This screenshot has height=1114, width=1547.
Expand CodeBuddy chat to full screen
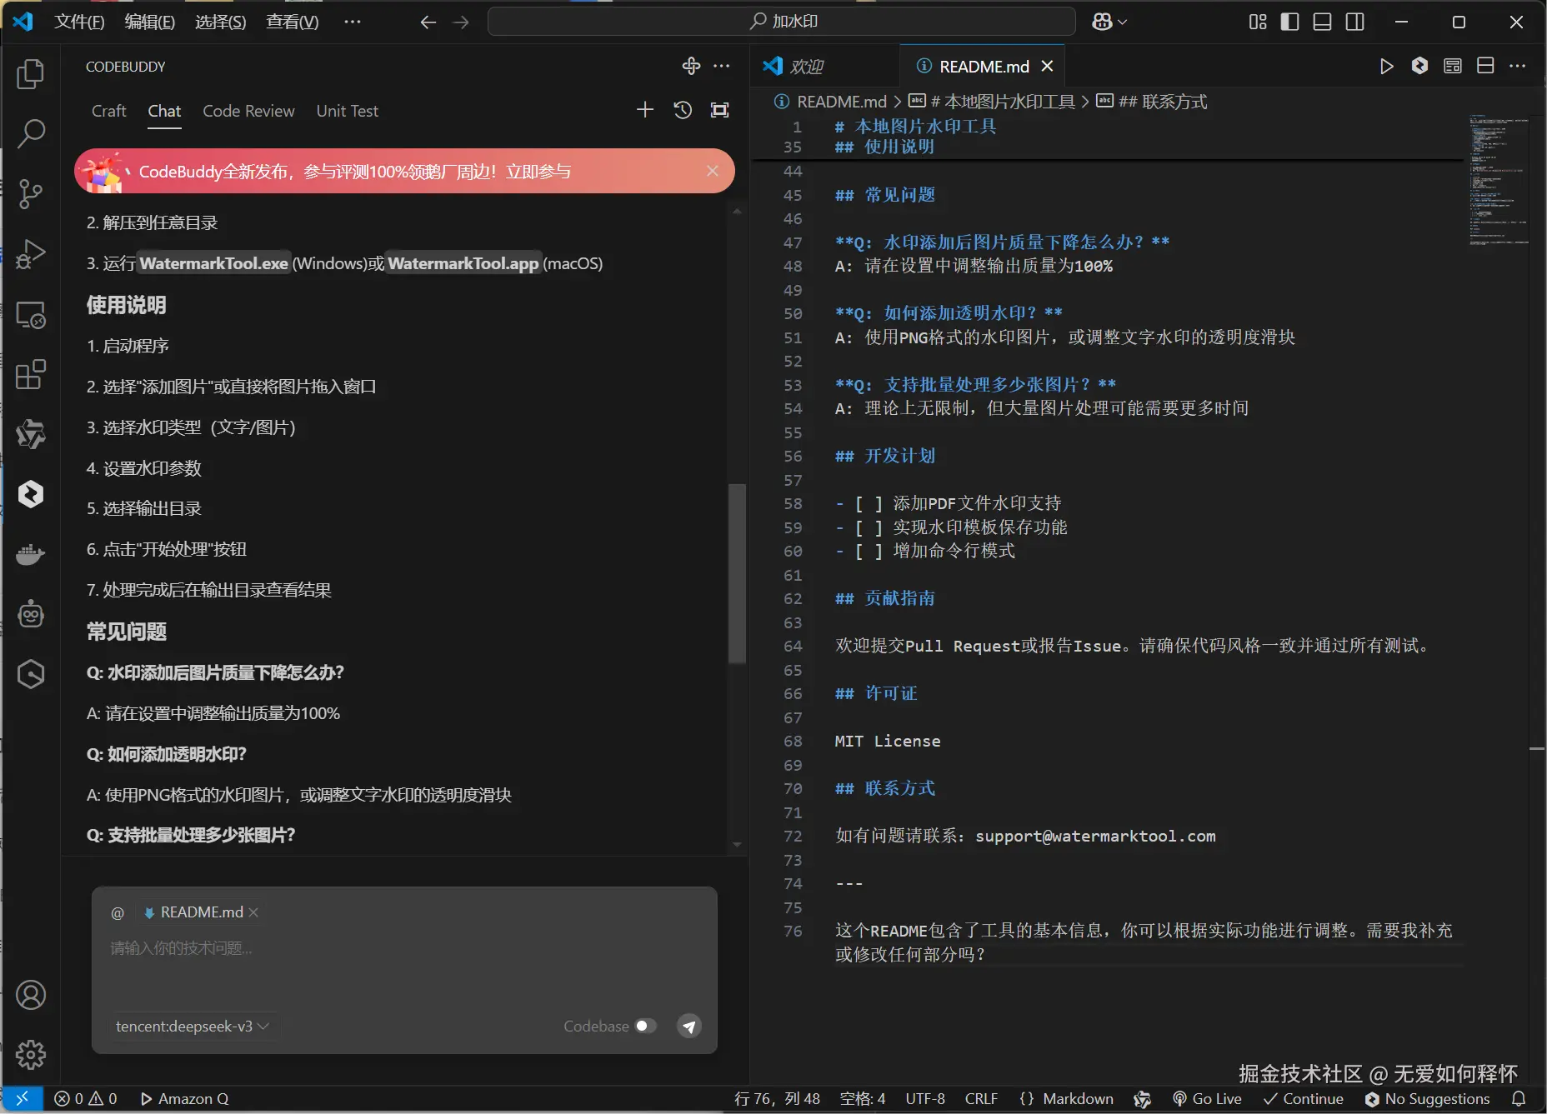point(720,110)
